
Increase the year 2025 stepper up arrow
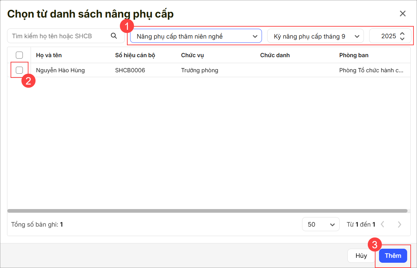(x=402, y=33)
